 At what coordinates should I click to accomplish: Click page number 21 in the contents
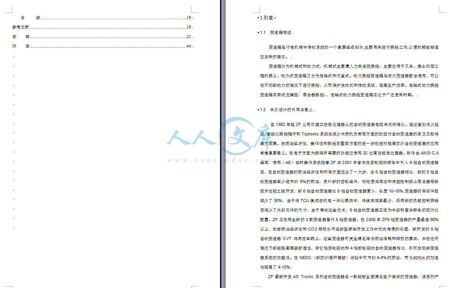point(188,37)
